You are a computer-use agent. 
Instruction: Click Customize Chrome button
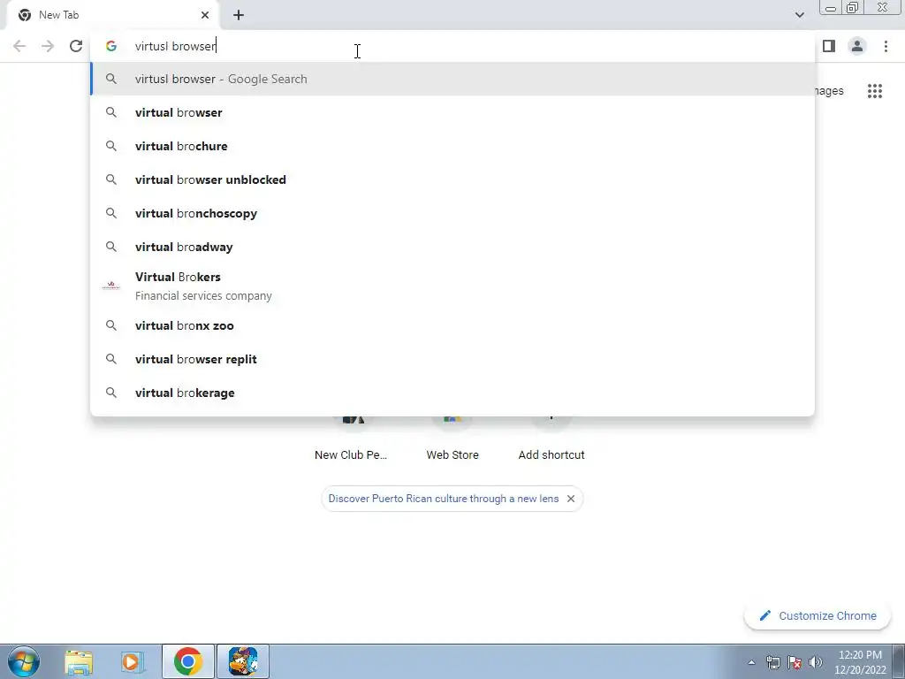[818, 616]
